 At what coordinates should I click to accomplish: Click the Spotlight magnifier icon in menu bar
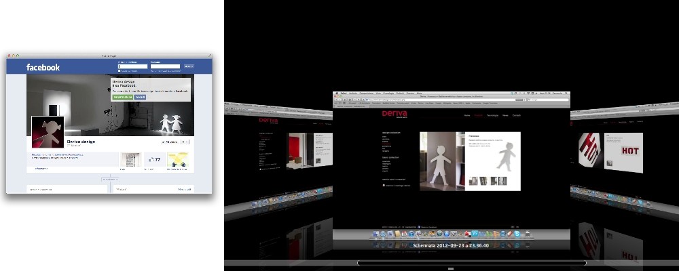click(x=566, y=93)
